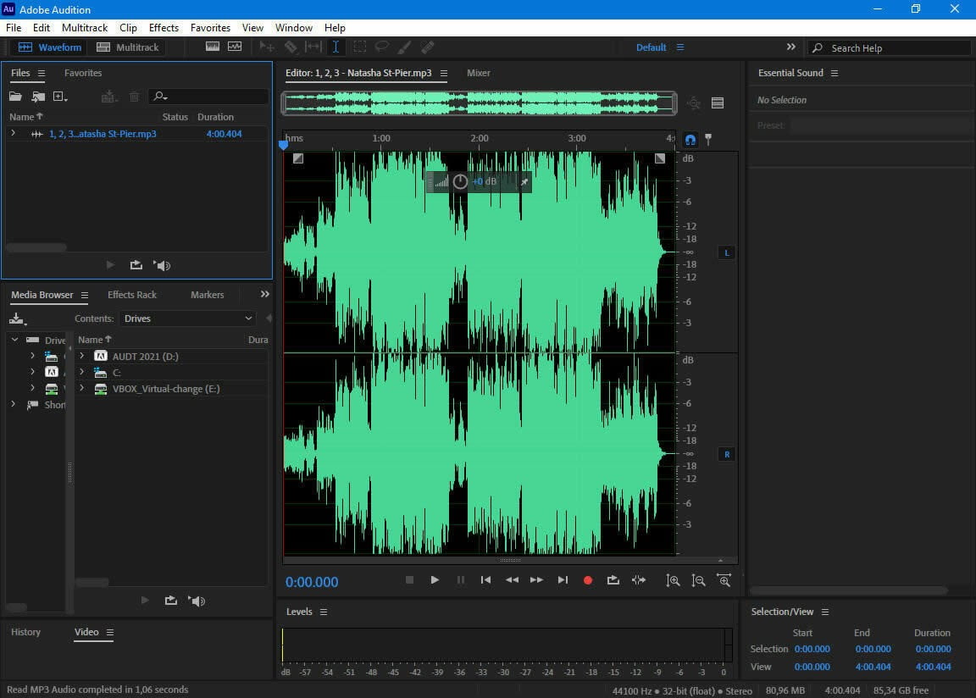Open the Effects menu

(x=164, y=28)
